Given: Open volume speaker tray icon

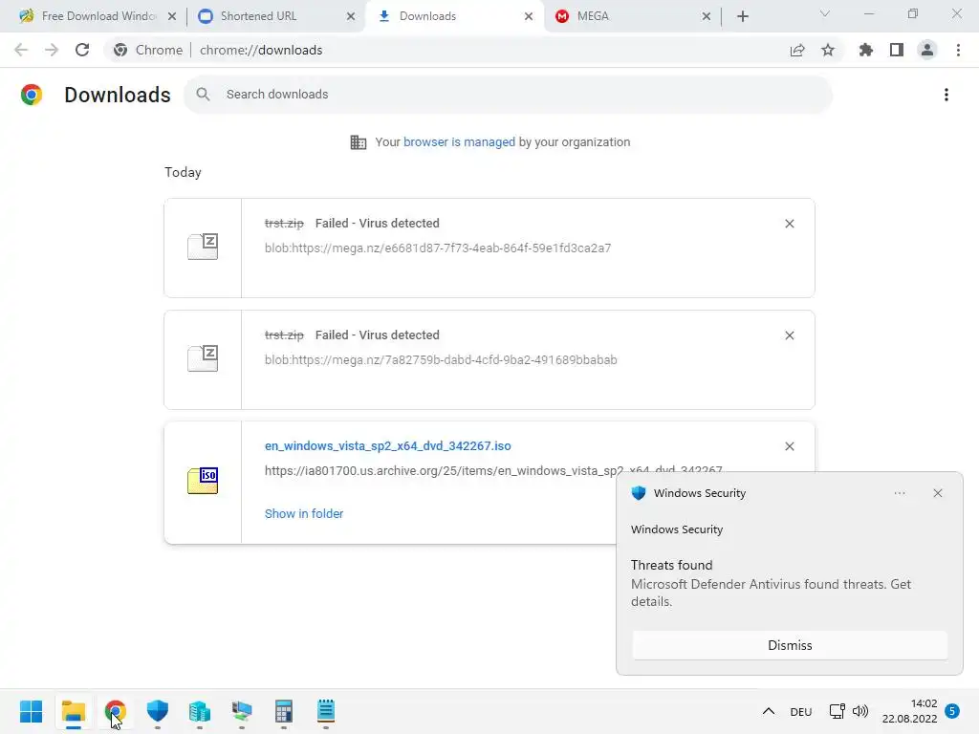Looking at the screenshot, I should pos(860,711).
